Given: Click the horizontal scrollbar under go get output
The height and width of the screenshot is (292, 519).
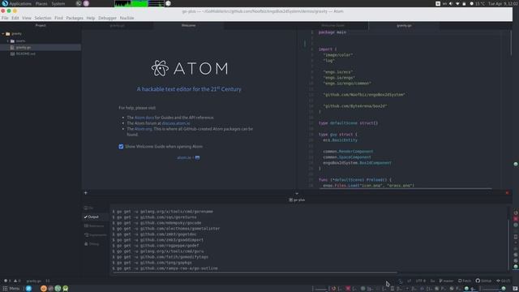Looking at the screenshot, I should click(x=255, y=273).
